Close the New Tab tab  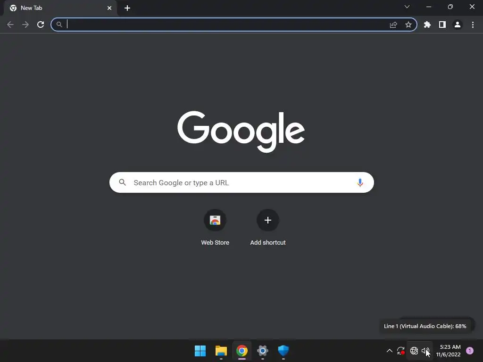click(x=109, y=8)
